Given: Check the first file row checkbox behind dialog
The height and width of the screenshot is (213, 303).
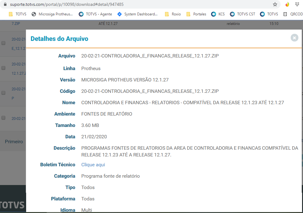Looking at the screenshot, I should coord(3,43).
